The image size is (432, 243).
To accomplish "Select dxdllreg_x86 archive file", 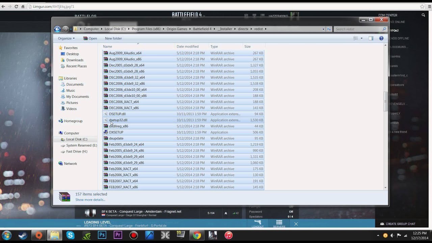I will coord(183,126).
